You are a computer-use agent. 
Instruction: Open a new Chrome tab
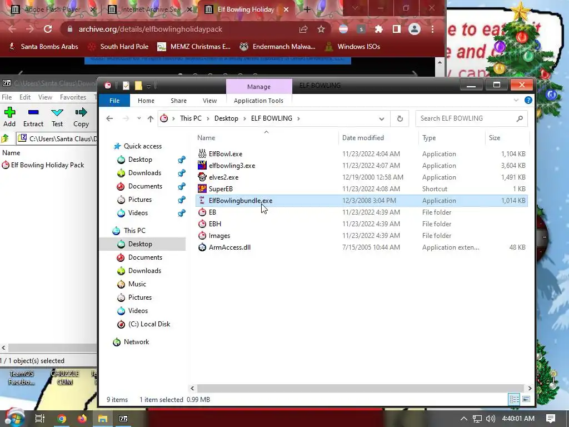pyautogui.click(x=307, y=9)
